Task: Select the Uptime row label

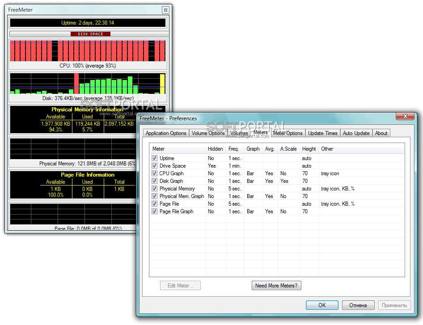Action: 167,158
